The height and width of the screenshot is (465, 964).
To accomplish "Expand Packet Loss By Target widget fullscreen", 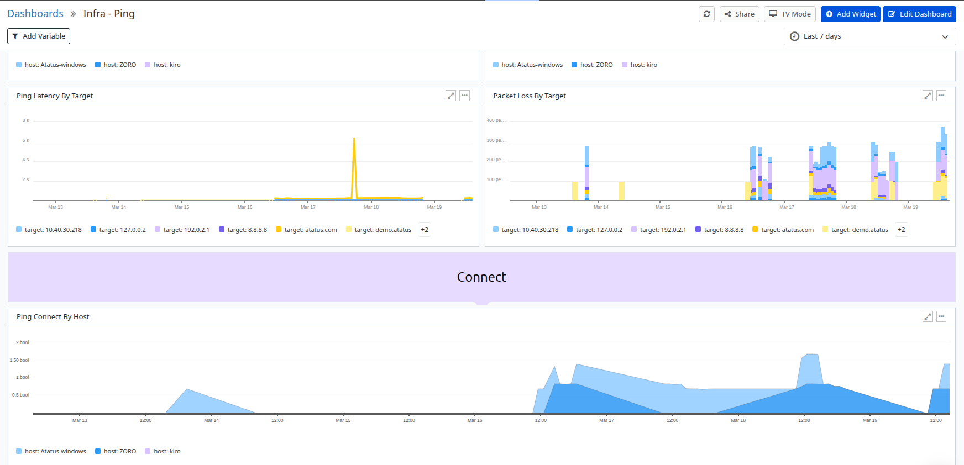I will point(928,96).
